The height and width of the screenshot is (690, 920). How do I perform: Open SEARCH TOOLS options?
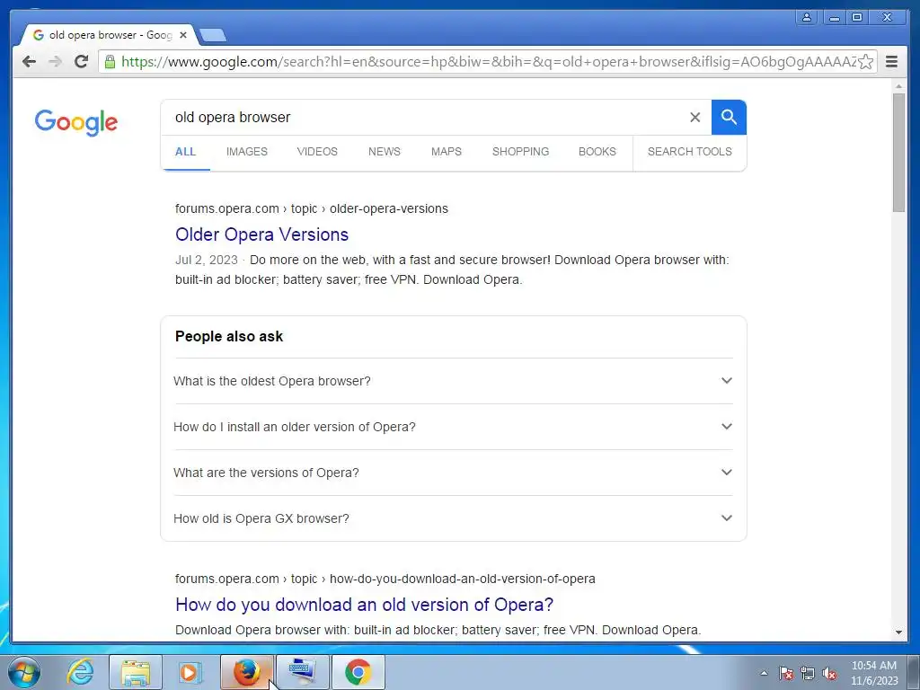690,151
